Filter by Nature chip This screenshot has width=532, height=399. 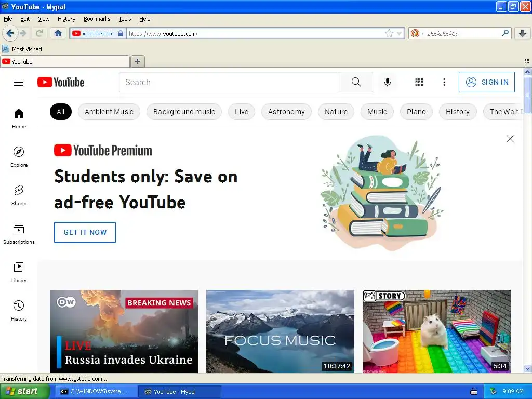click(x=336, y=112)
